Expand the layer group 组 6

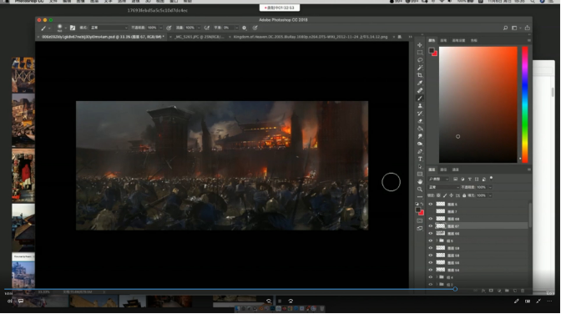[437, 241]
